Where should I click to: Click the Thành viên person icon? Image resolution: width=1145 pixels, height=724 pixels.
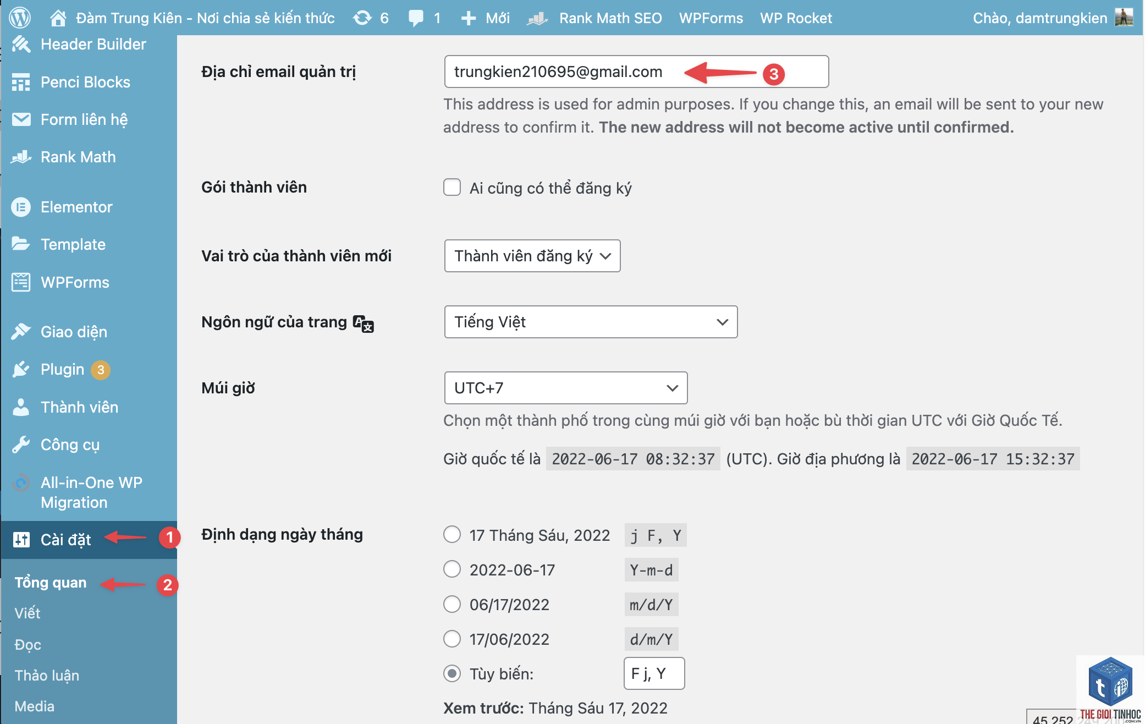[21, 407]
